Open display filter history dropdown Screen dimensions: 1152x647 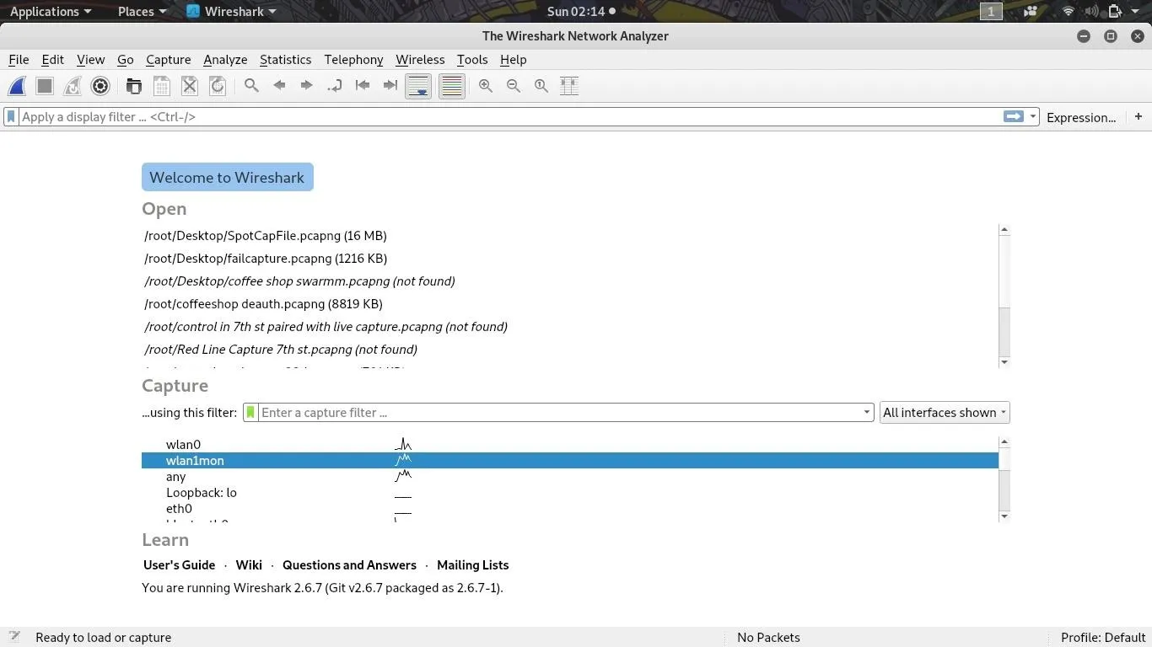coord(1032,117)
